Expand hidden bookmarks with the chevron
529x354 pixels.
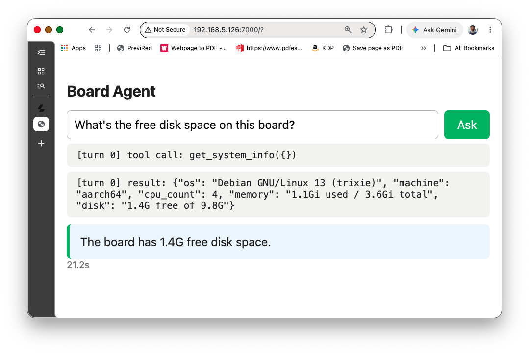click(x=424, y=48)
